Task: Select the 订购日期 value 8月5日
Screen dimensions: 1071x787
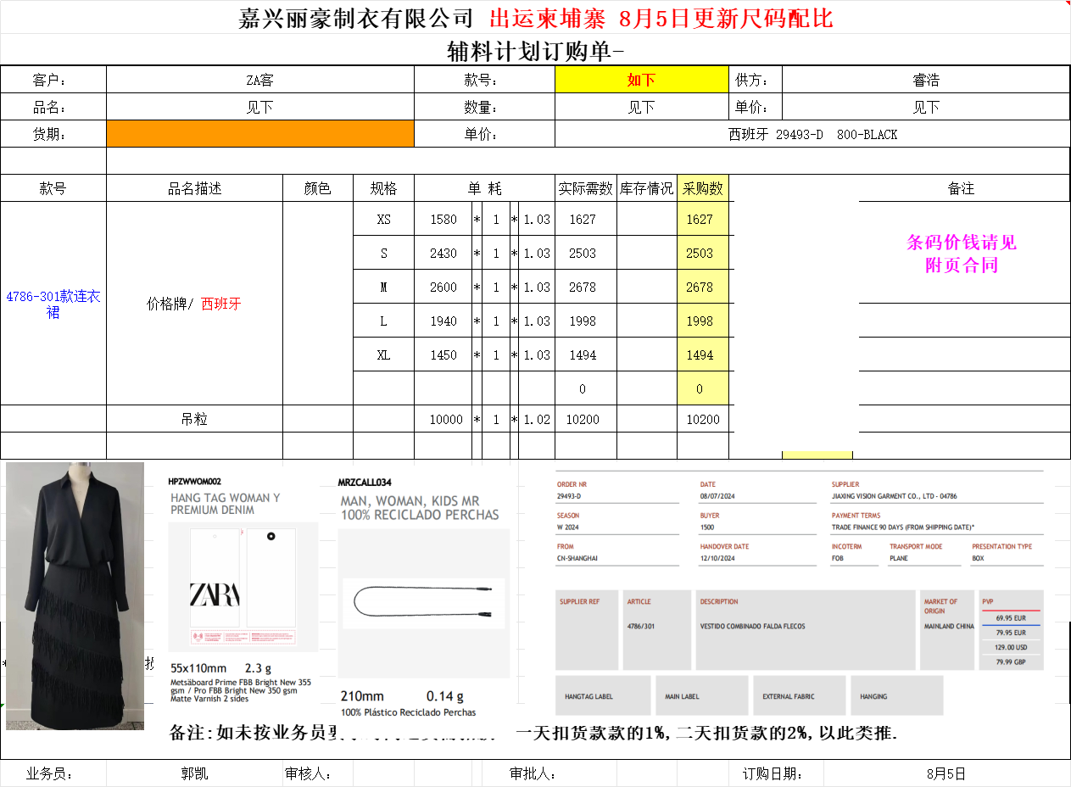Action: (x=945, y=773)
